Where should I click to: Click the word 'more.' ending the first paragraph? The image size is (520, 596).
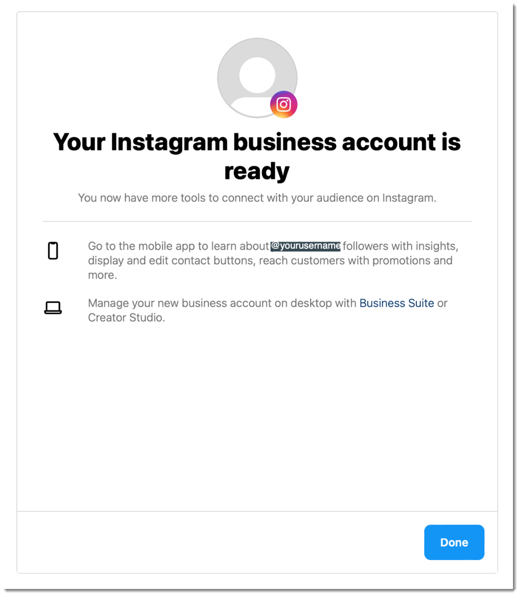click(x=102, y=275)
